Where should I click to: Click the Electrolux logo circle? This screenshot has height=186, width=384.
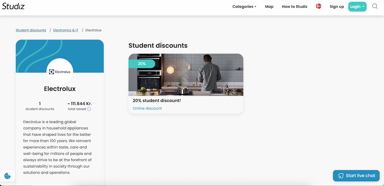(x=60, y=72)
